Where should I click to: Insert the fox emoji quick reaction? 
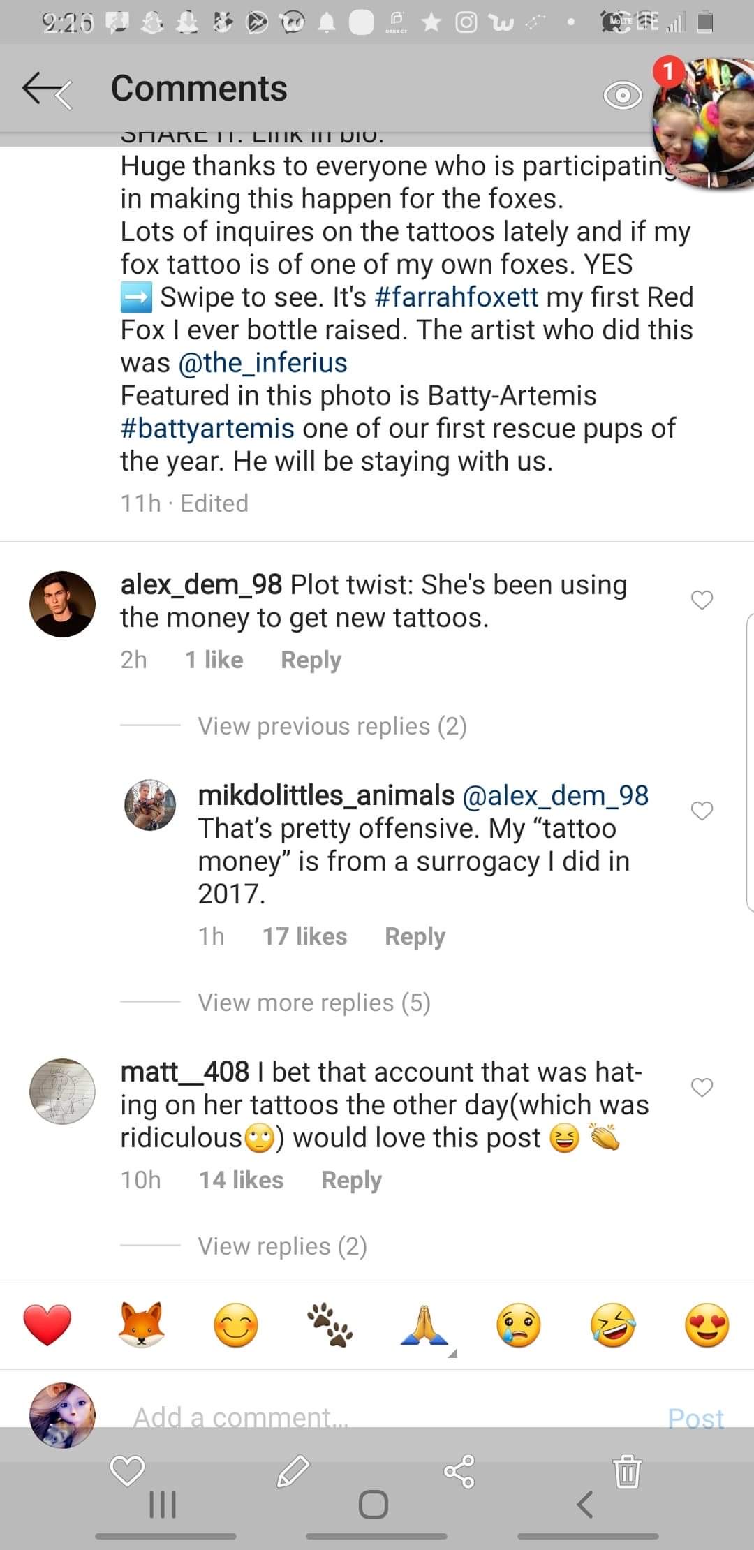pyautogui.click(x=142, y=1324)
